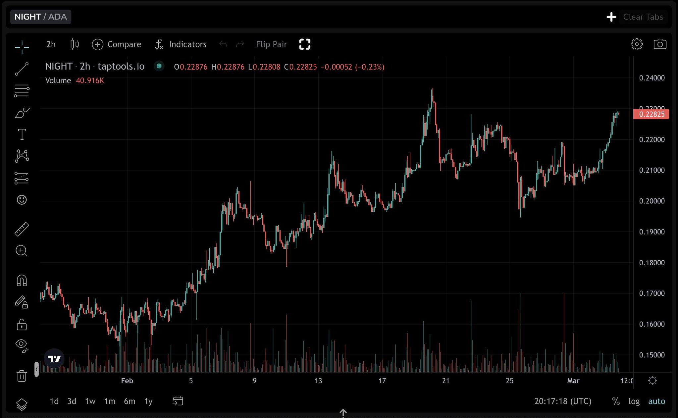Click the Flip Pair button
Screen dimensions: 678x418
(x=271, y=44)
